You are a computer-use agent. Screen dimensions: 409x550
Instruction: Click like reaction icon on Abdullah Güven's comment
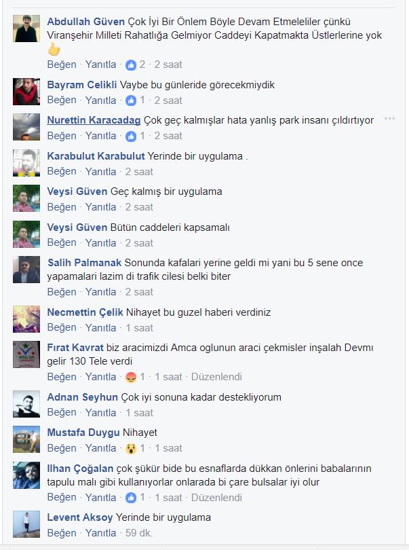click(131, 65)
